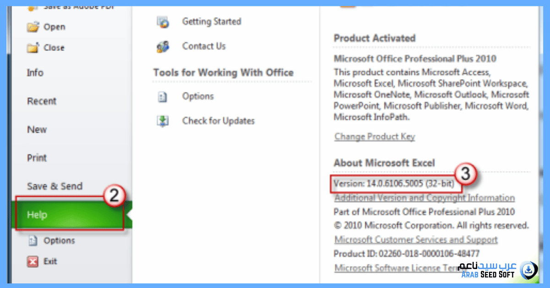550x288 pixels.
Task: Click the red Exit icon
Action: coord(33,261)
